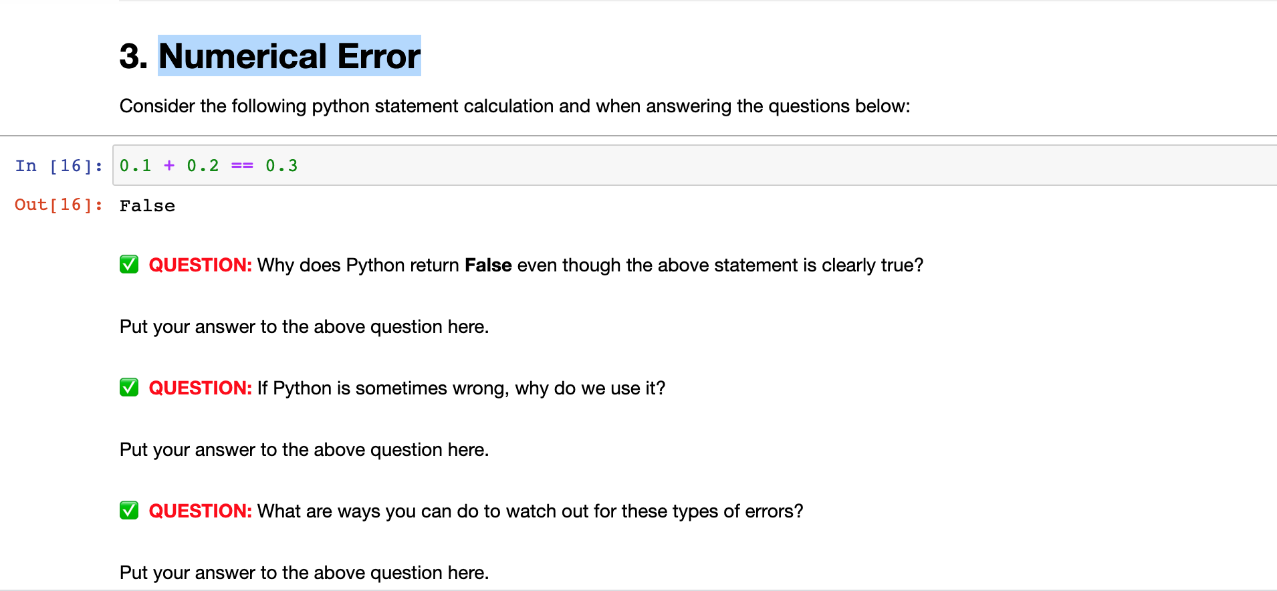Click the second 'Put your answer to the above question here.' line
This screenshot has height=591, width=1277.
(x=304, y=450)
